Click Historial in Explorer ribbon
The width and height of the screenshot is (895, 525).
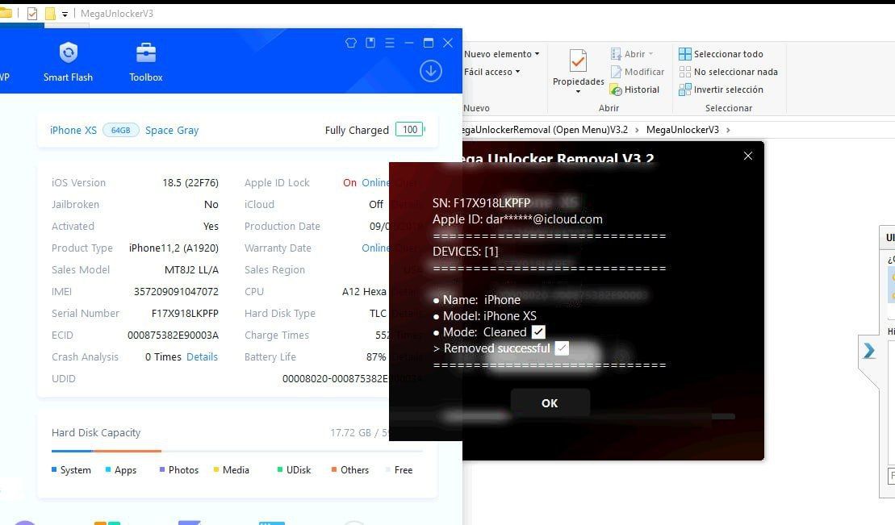coord(634,90)
